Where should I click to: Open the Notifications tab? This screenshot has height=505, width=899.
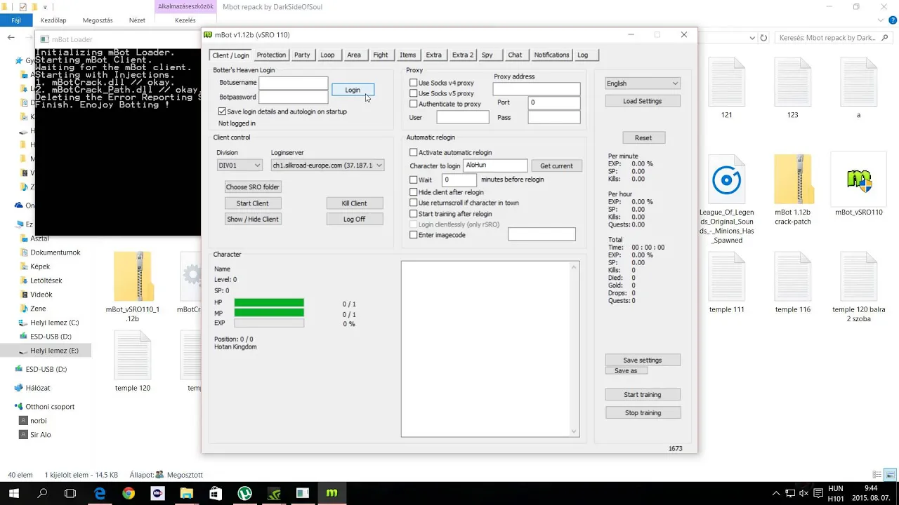(x=551, y=55)
